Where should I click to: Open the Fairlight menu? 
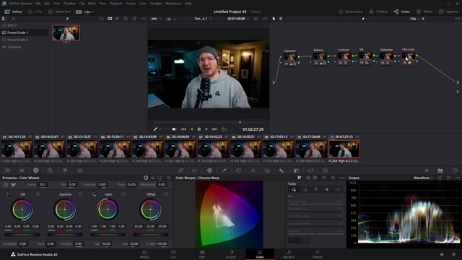click(x=156, y=4)
